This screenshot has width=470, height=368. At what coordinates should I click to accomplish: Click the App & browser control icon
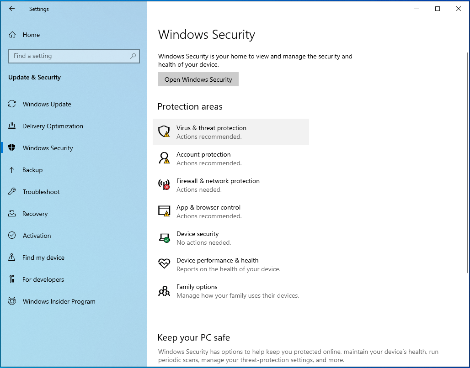coord(164,211)
